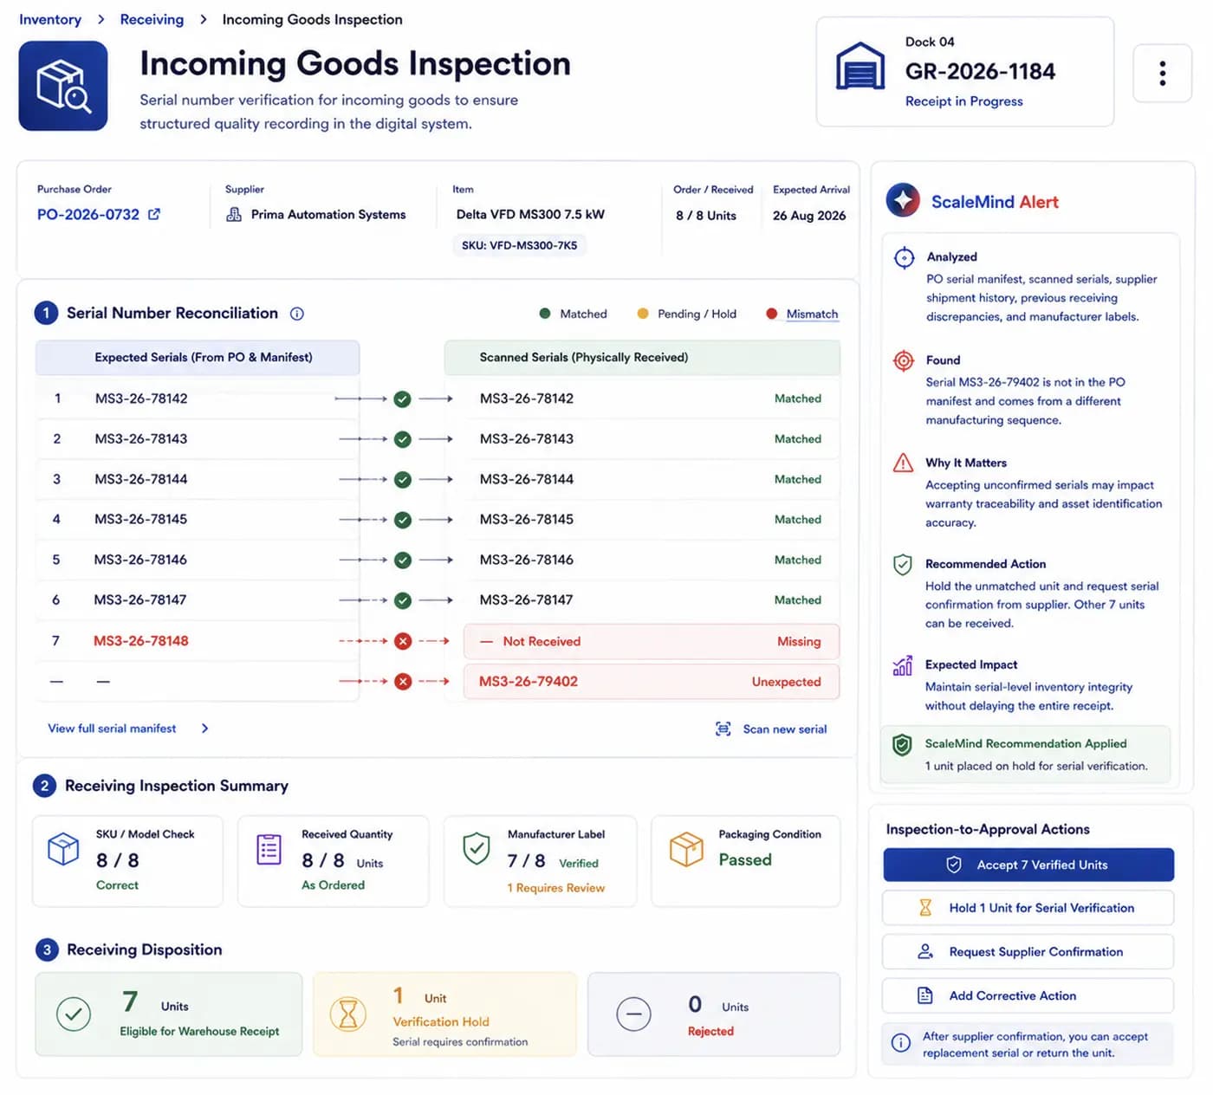
Task: Click the Received Quantity clipboard icon
Action: pyautogui.click(x=269, y=849)
